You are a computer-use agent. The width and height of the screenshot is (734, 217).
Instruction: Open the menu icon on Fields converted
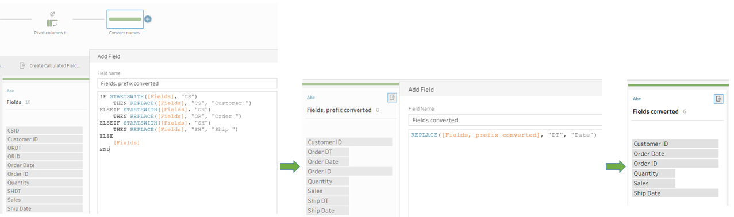click(x=718, y=99)
